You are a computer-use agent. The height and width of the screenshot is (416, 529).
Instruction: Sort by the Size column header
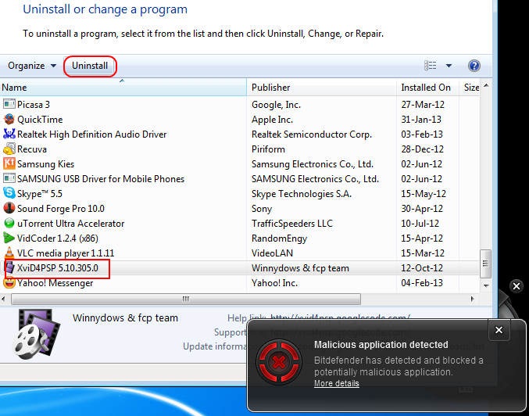pyautogui.click(x=470, y=88)
